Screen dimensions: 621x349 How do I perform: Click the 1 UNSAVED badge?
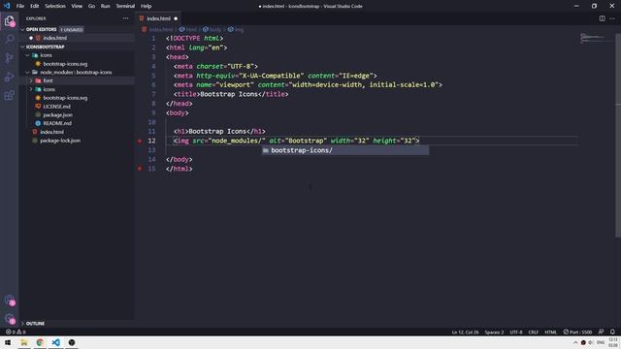(72, 30)
